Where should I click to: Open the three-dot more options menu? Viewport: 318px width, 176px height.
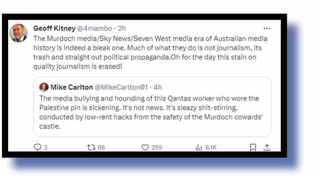coord(267,29)
